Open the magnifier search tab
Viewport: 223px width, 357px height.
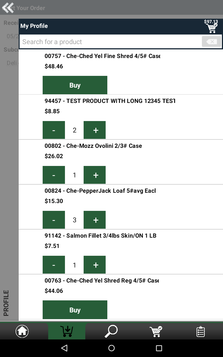111,331
